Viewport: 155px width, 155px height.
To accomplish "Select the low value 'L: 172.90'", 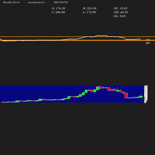I will [89, 12].
